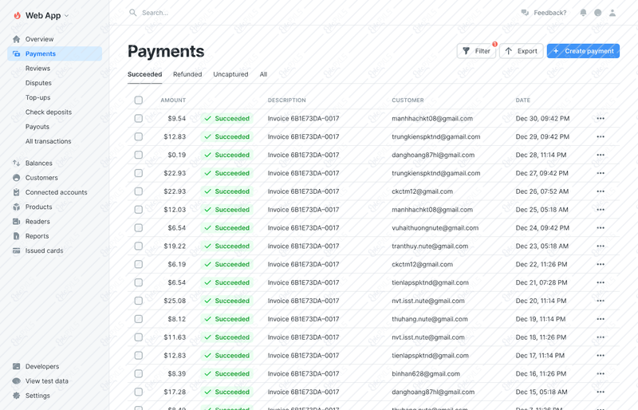The width and height of the screenshot is (638, 410).
Task: Select the checkbox for the $12.03 payment
Action: [x=138, y=210]
